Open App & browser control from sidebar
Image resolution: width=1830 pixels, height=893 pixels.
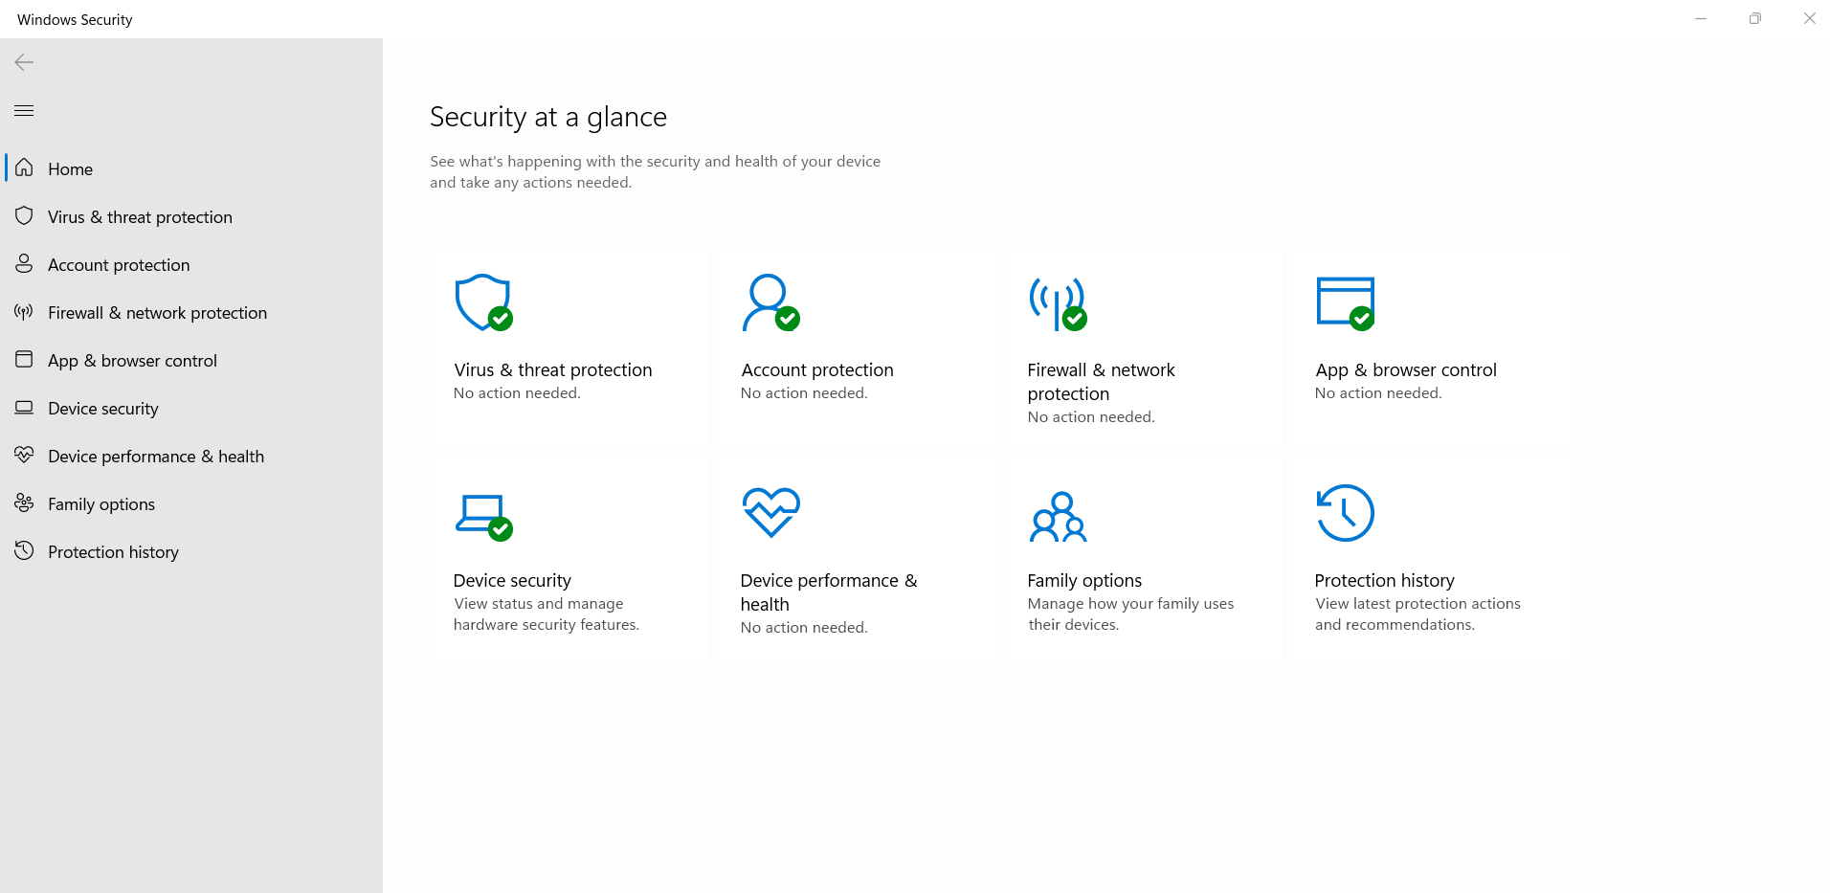(191, 360)
